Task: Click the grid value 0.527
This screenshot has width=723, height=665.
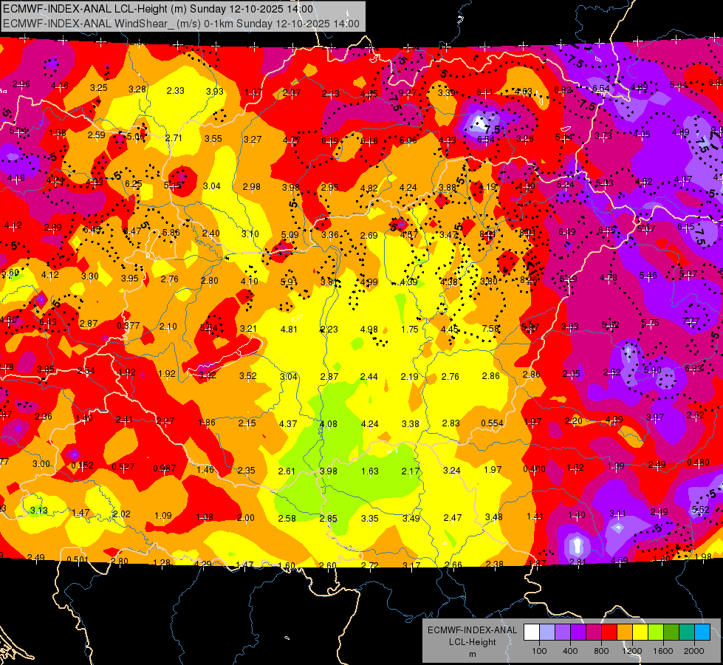Action: pyautogui.click(x=123, y=467)
